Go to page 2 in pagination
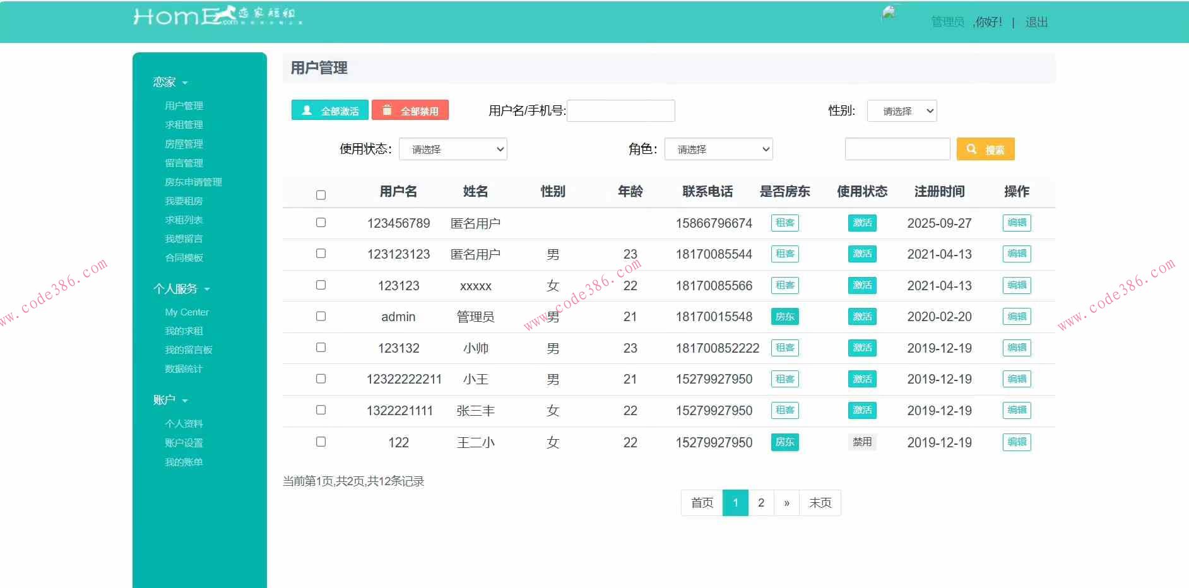Image resolution: width=1189 pixels, height=588 pixels. pos(761,502)
